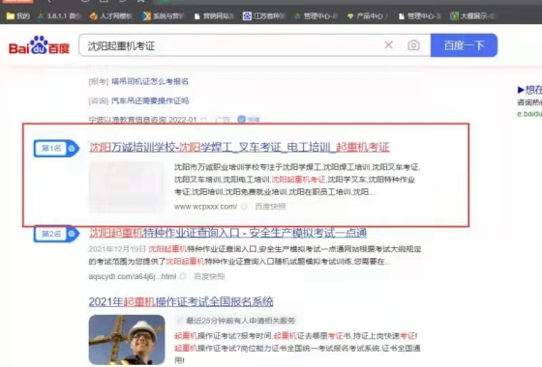
Task: Click the 百度一下 search button
Action: click(x=464, y=45)
